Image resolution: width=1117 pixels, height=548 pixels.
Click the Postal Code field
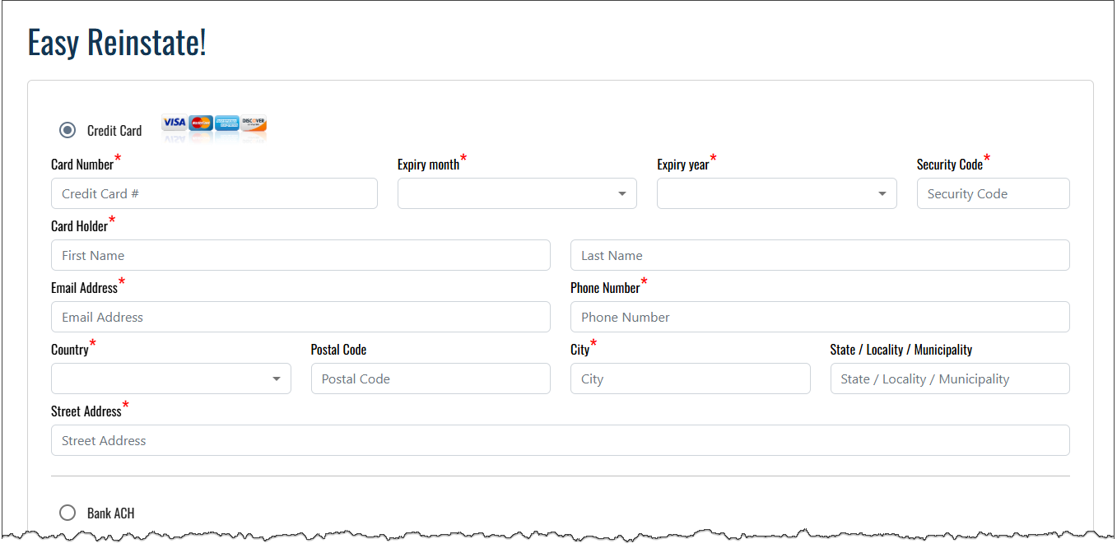coord(431,378)
